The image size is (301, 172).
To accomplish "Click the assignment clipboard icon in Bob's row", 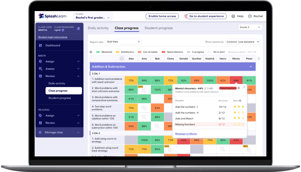I will [x=157, y=126].
